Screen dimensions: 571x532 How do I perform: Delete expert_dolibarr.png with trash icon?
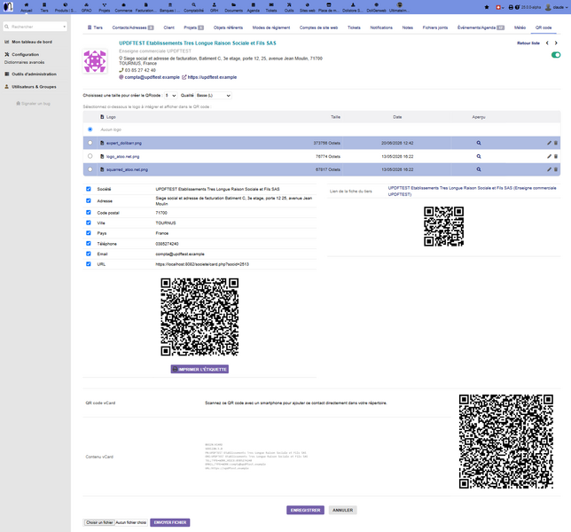click(x=556, y=143)
